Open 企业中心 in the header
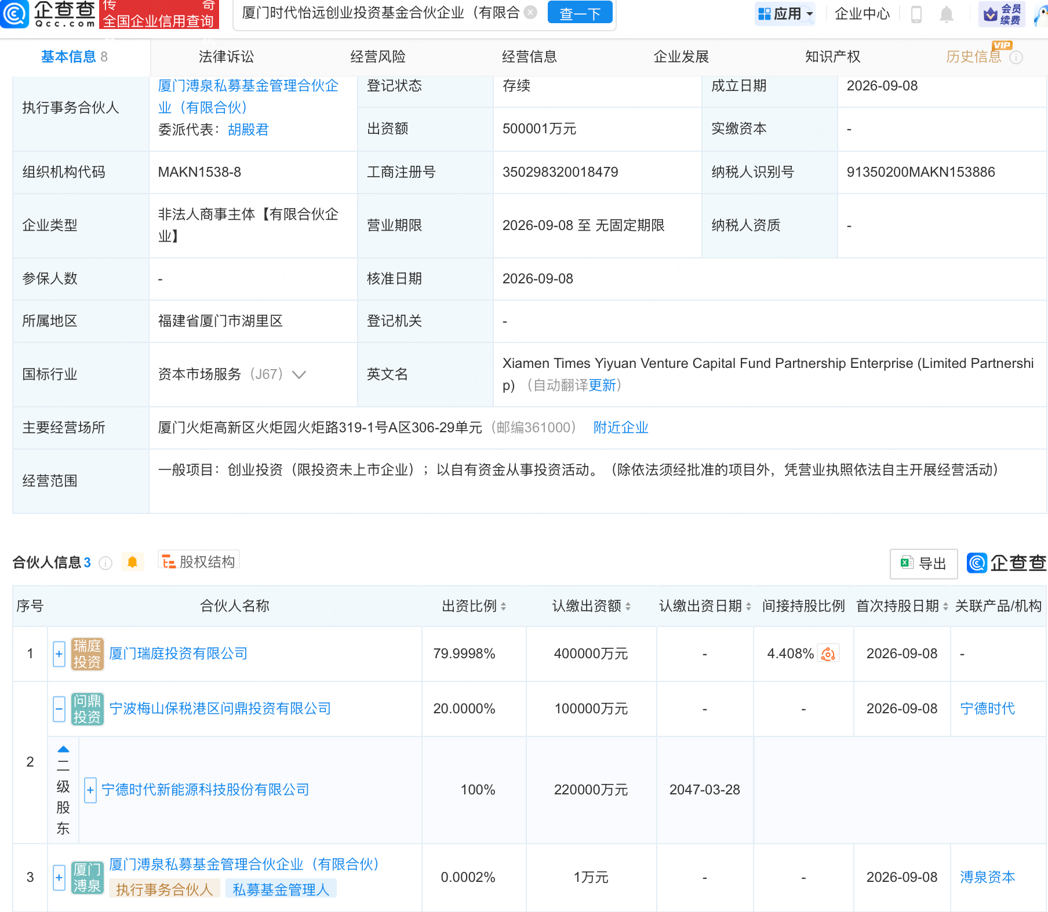Image resolution: width=1048 pixels, height=912 pixels. coord(862,13)
